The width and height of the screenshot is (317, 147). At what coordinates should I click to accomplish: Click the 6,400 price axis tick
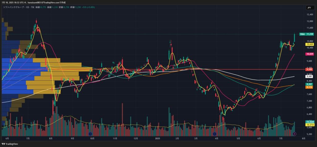(x=309, y=114)
